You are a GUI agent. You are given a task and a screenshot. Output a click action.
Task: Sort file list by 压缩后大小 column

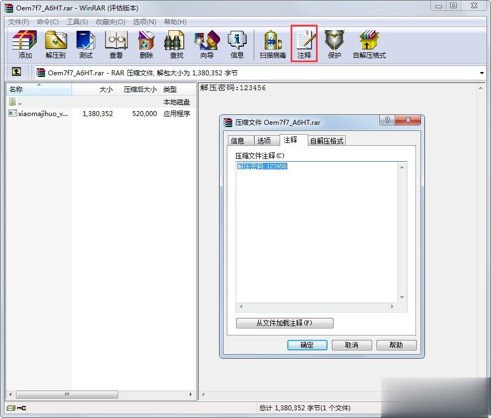pos(138,90)
